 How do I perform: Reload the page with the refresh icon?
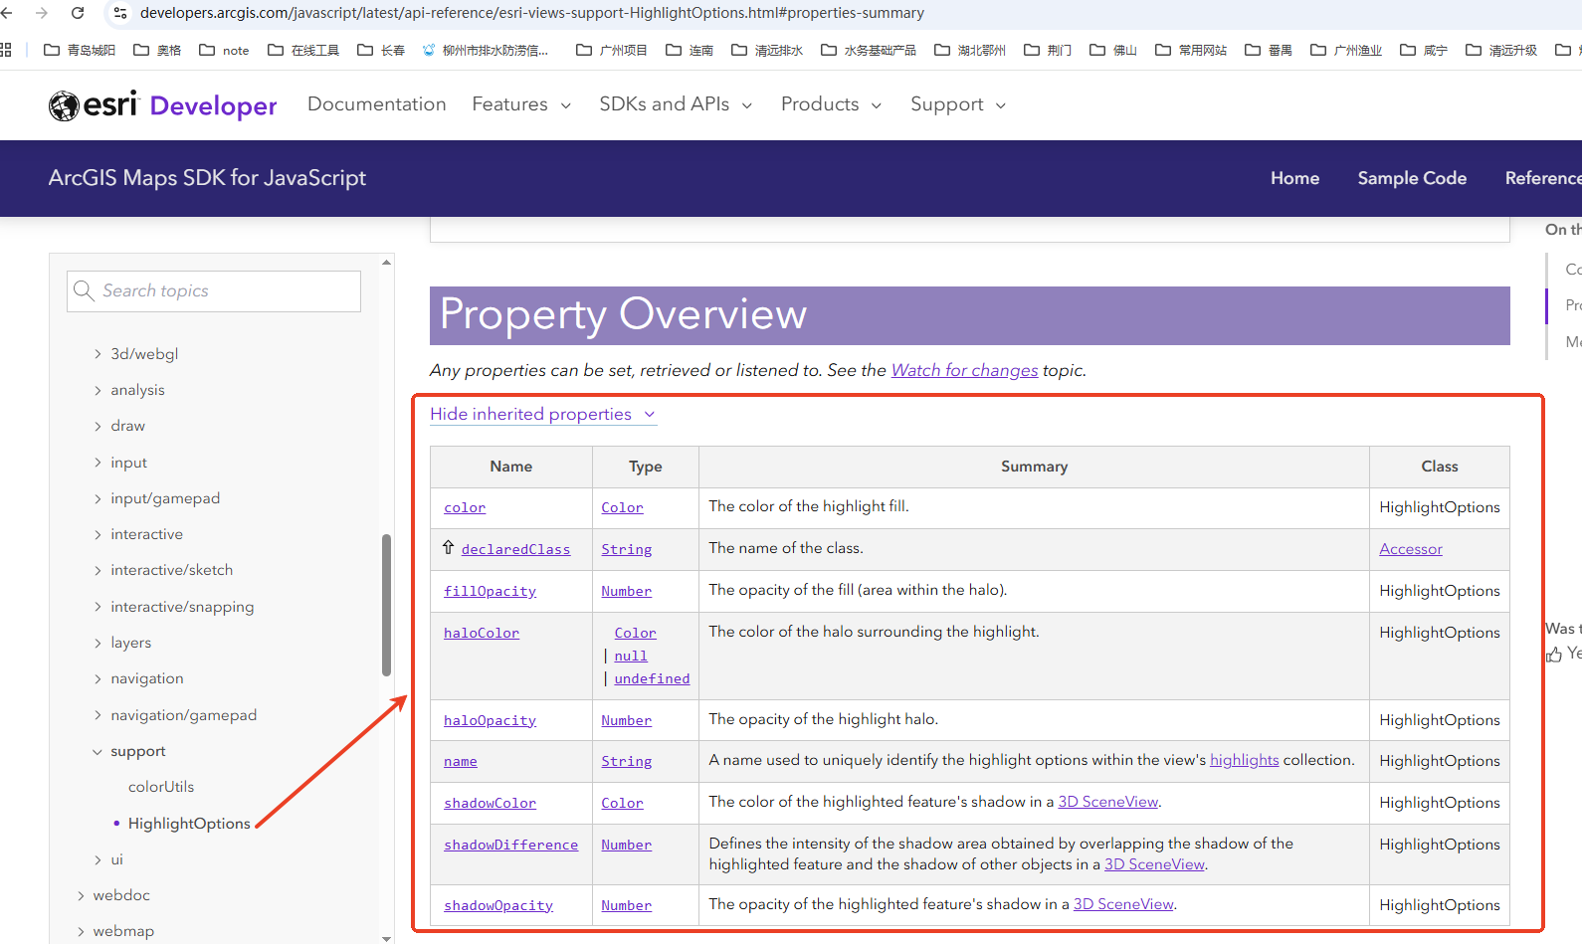[78, 13]
